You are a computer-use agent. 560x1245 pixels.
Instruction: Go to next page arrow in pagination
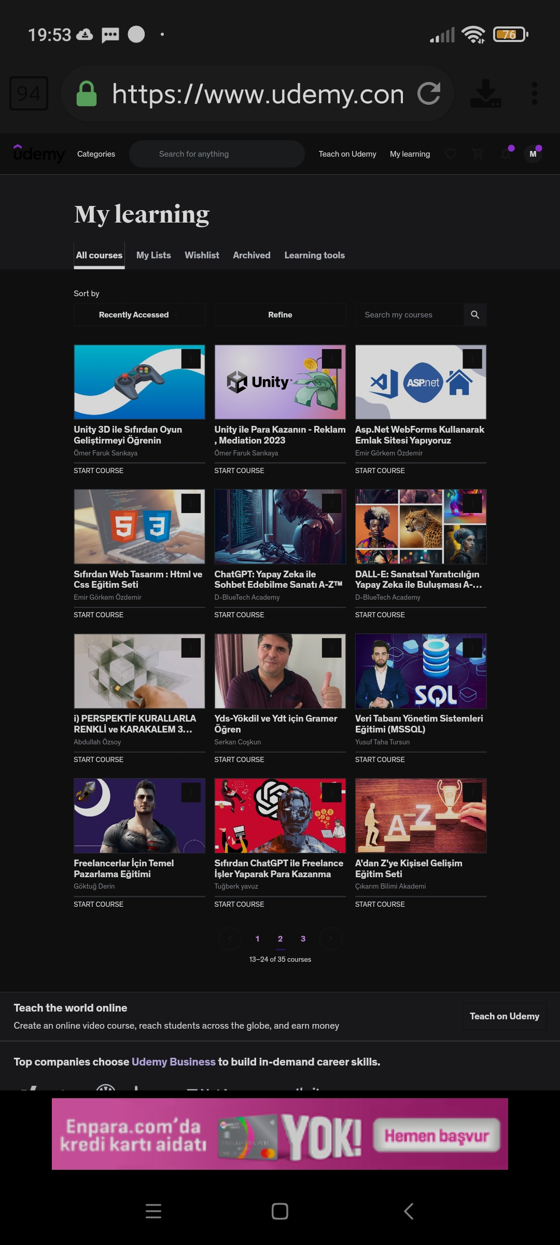(330, 938)
